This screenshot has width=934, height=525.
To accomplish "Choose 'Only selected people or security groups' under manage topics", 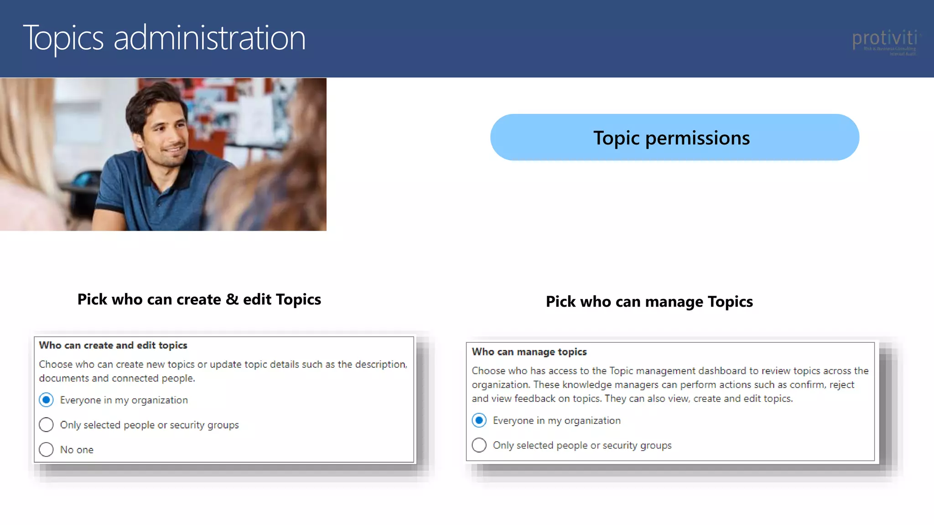I will (479, 445).
